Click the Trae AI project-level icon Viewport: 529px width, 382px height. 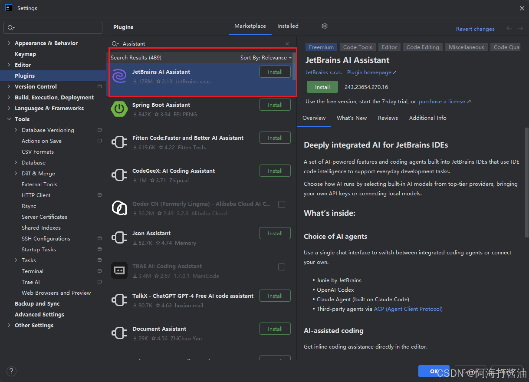pyautogui.click(x=99, y=282)
